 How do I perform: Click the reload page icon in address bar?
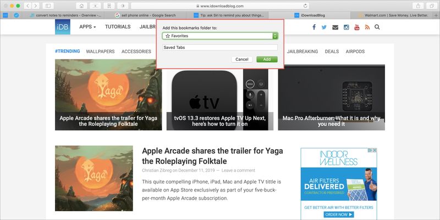pos(305,5)
